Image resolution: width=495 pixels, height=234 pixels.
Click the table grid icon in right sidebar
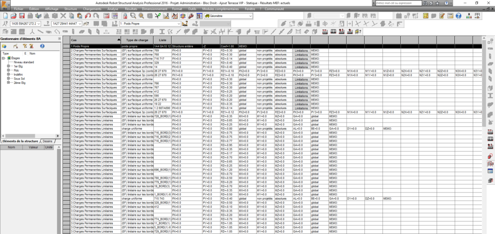click(x=490, y=171)
